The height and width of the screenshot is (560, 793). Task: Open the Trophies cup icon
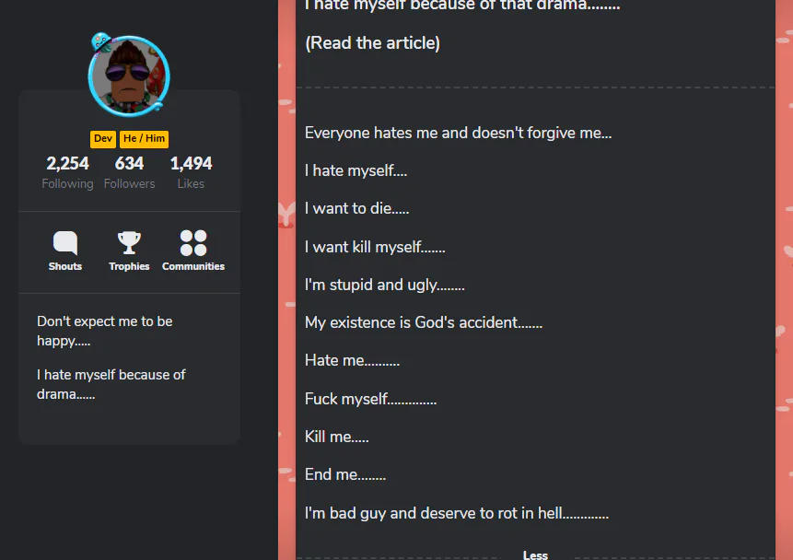click(129, 243)
